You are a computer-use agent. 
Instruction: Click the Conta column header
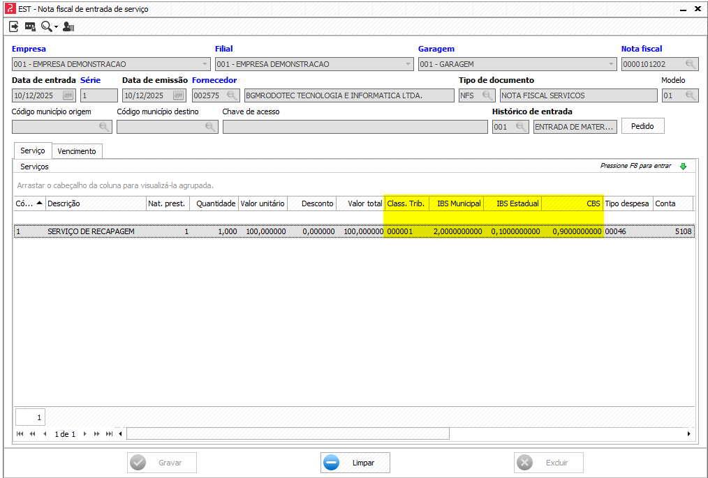point(673,203)
